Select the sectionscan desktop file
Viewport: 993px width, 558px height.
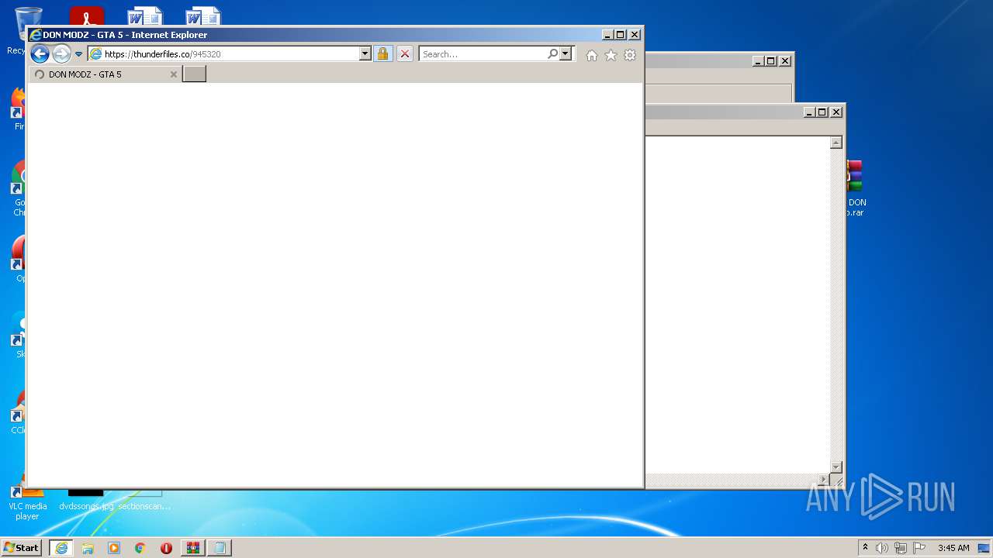[x=144, y=500]
